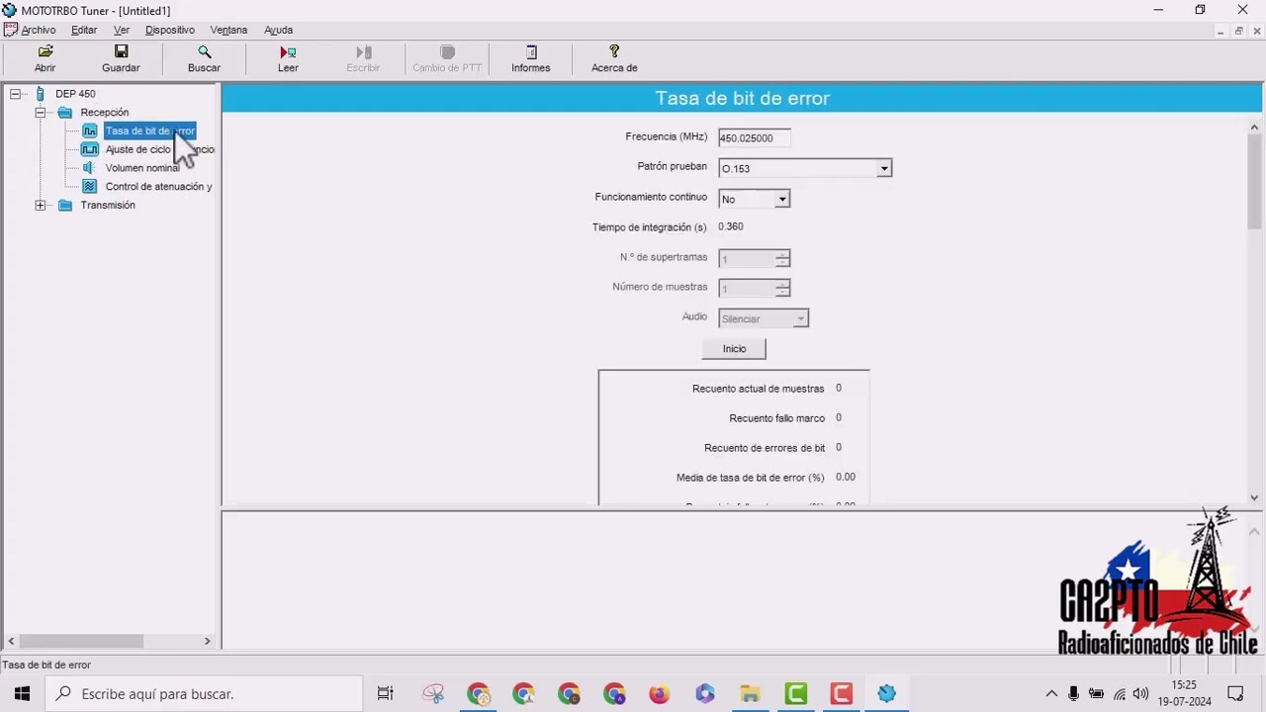Open the Windows Start menu
Viewport: 1266px width, 712px height.
pos(22,694)
